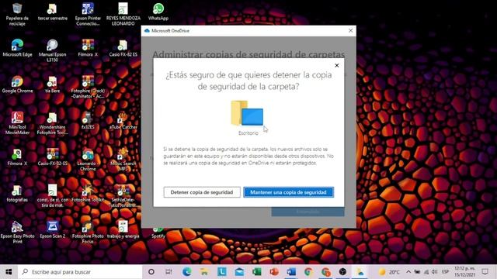Open the Mail app from the taskbar
497x279 pixels.
tap(239, 272)
